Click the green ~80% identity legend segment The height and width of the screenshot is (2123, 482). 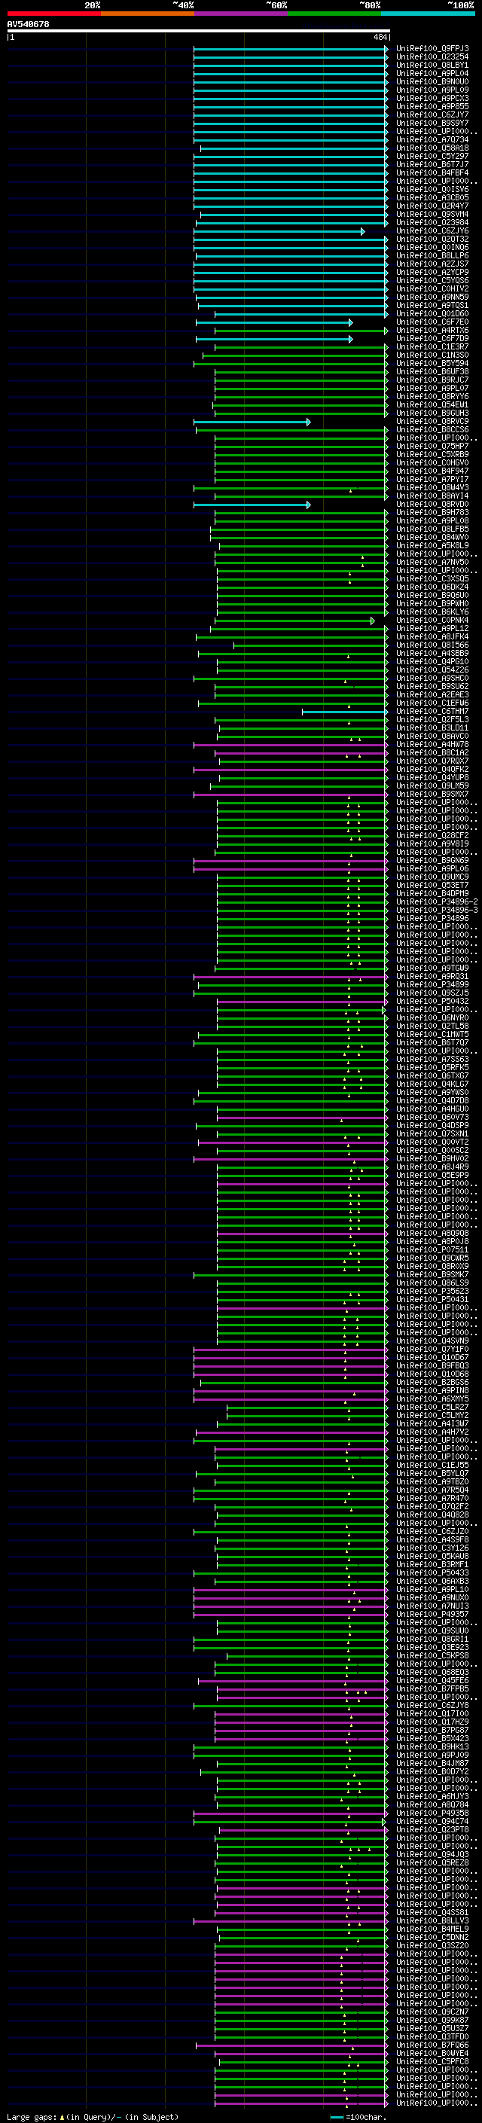click(x=334, y=14)
